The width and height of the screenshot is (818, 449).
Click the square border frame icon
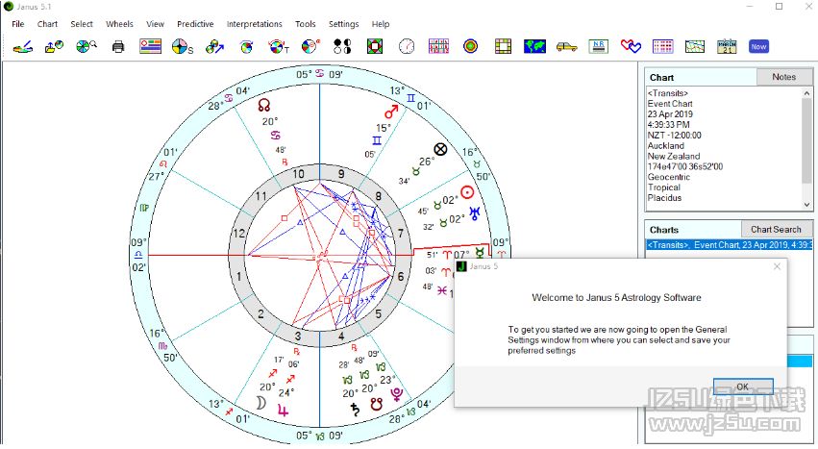point(503,46)
